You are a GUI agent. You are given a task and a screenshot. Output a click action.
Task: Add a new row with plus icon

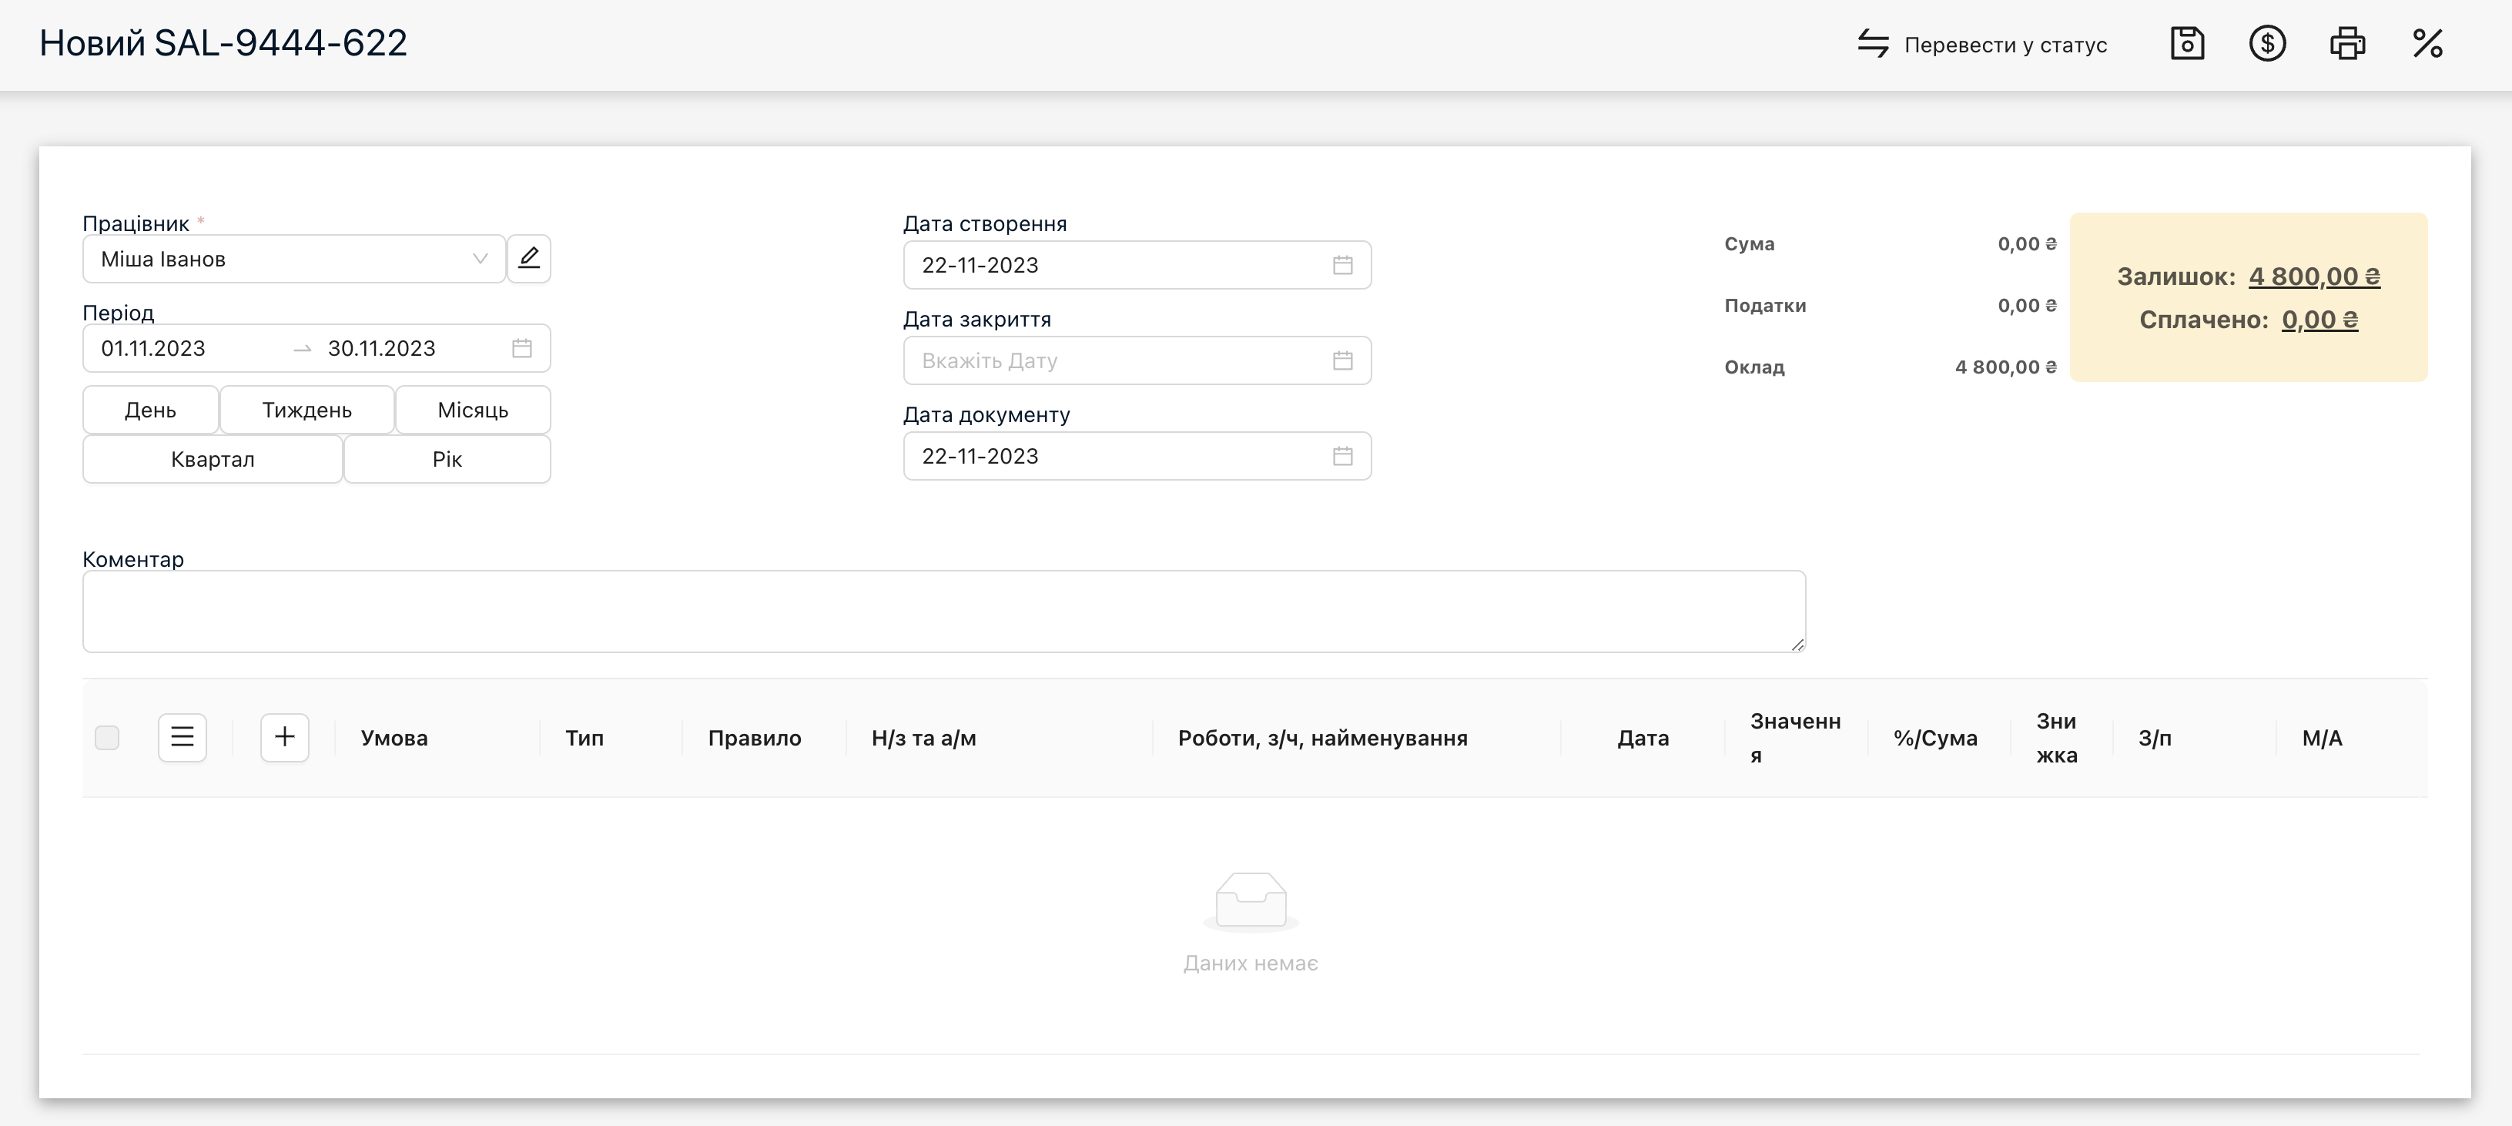pyautogui.click(x=285, y=737)
